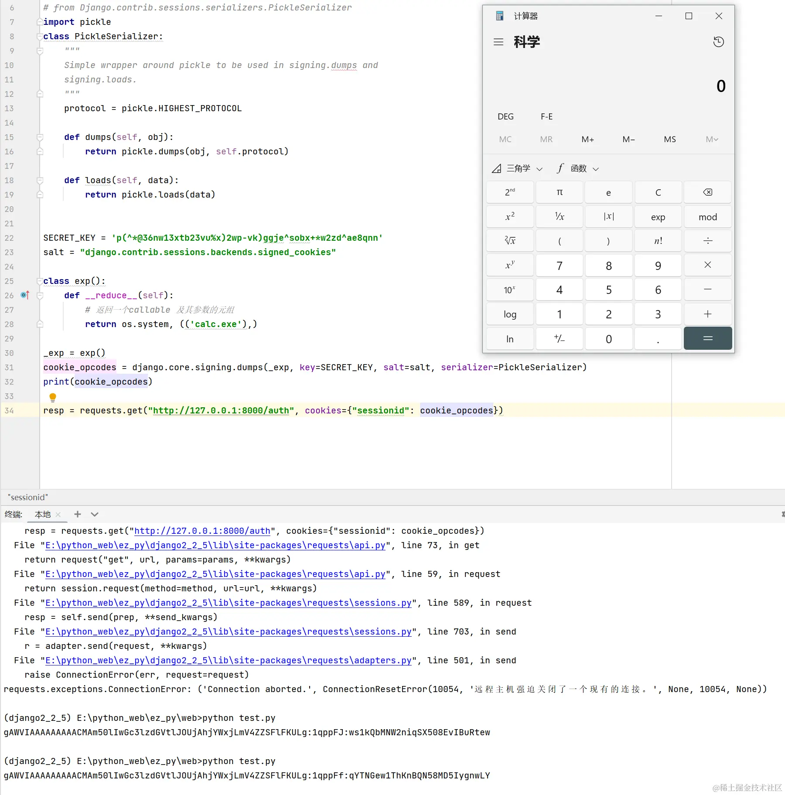Click the reciprocal 1/x key

coord(560,217)
